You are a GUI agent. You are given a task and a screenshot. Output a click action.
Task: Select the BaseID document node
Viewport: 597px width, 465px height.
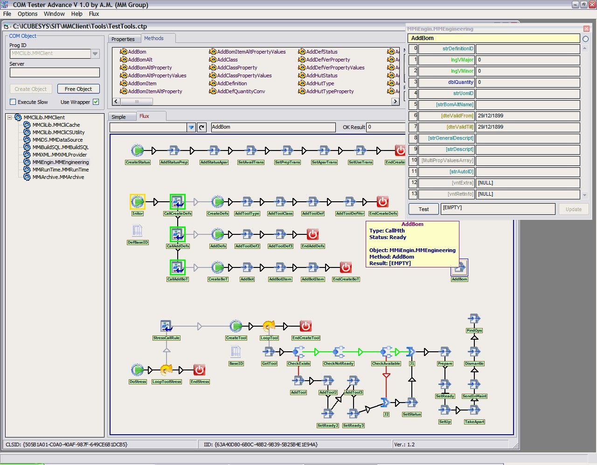pyautogui.click(x=236, y=351)
